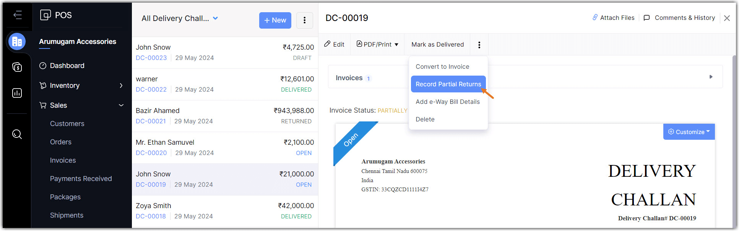Click Attach Files paperclip link
The width and height of the screenshot is (739, 231).
(x=613, y=18)
